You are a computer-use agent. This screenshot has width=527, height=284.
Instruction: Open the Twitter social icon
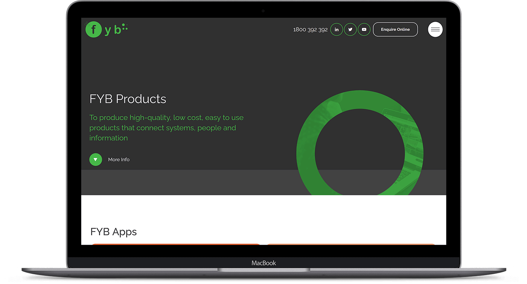[x=350, y=30]
